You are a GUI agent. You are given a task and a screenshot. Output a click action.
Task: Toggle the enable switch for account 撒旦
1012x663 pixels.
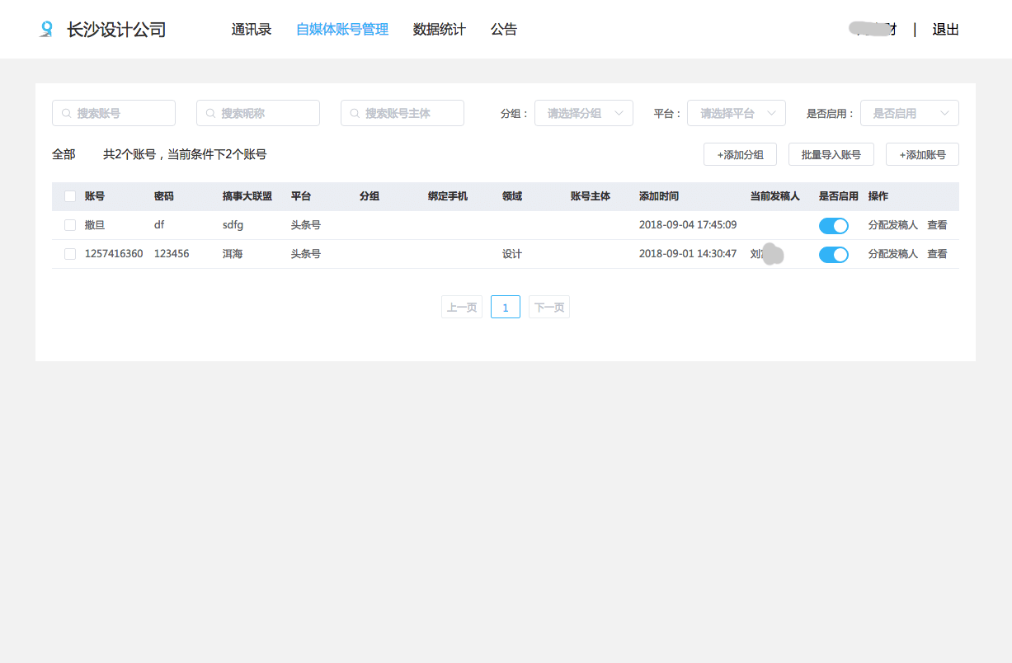tap(833, 225)
